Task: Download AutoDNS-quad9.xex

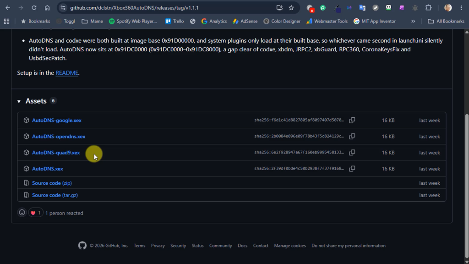Action: point(56,153)
